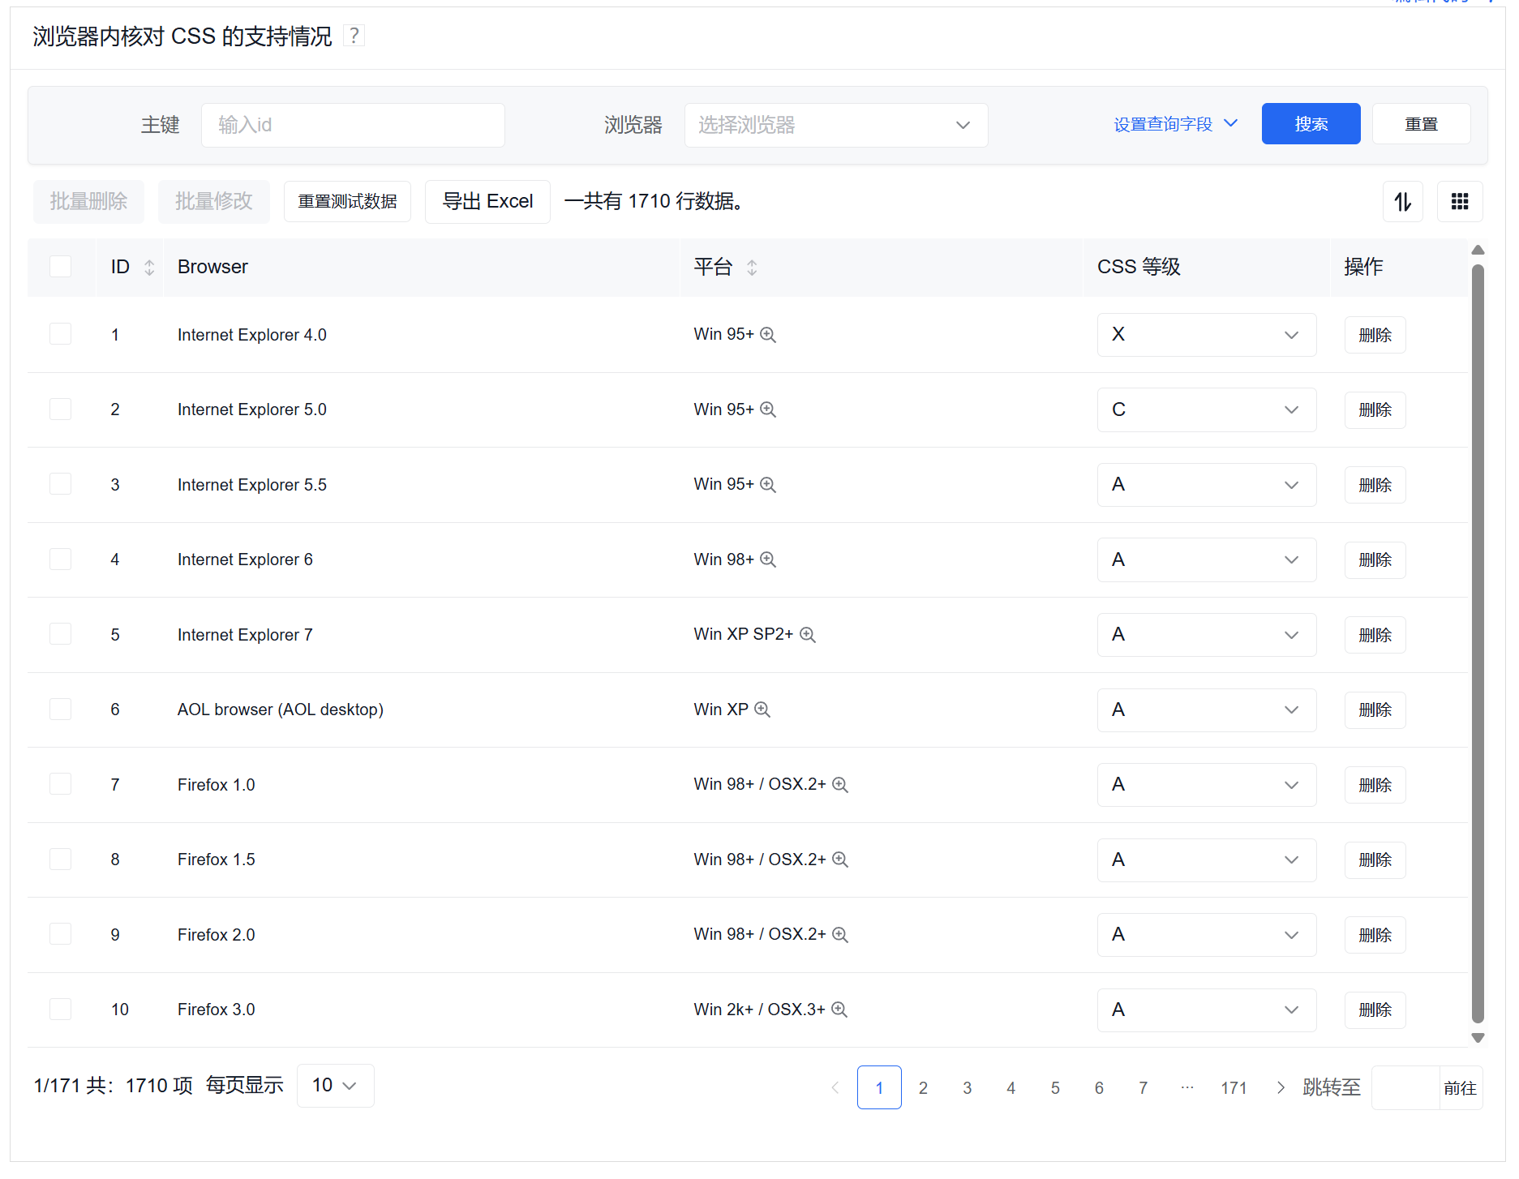This screenshot has height=1179, width=1519.
Task: Sort by the ID column arrows
Action: tap(149, 267)
